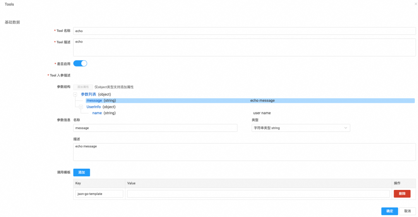The image size is (418, 217).
Task: Click the parameter 描述 textarea with echo message
Action: click(244, 152)
